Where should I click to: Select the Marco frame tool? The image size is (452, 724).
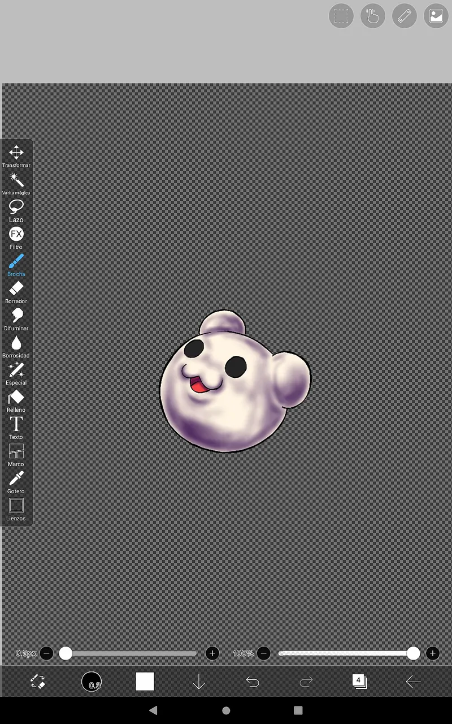click(16, 455)
